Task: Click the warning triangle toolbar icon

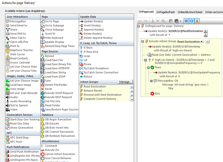Action: pyautogui.click(x=197, y=20)
